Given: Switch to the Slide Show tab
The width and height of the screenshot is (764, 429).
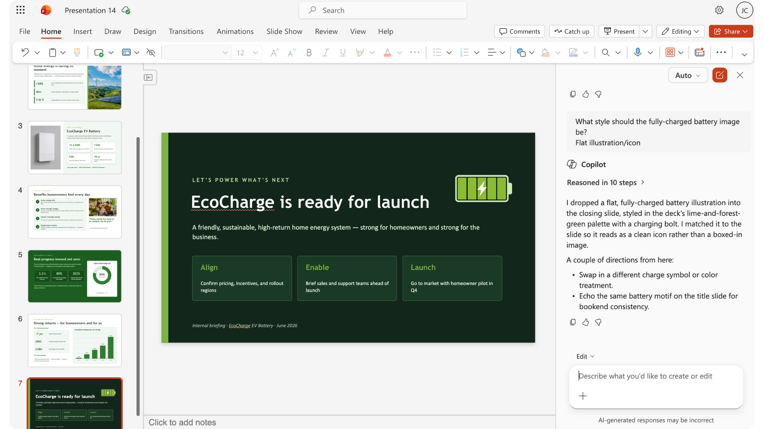Looking at the screenshot, I should point(285,31).
